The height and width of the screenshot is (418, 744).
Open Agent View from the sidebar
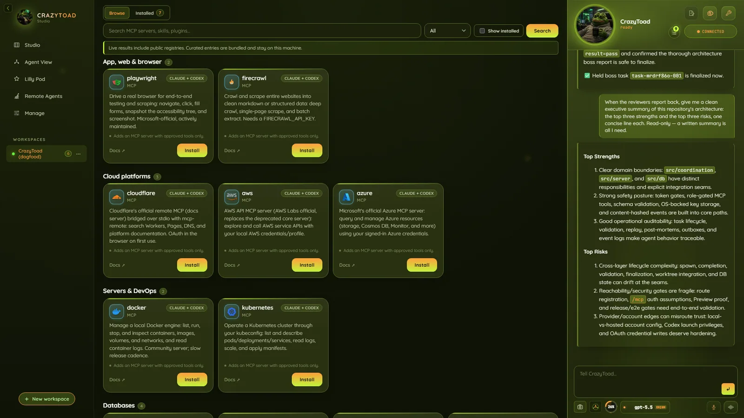pos(38,62)
